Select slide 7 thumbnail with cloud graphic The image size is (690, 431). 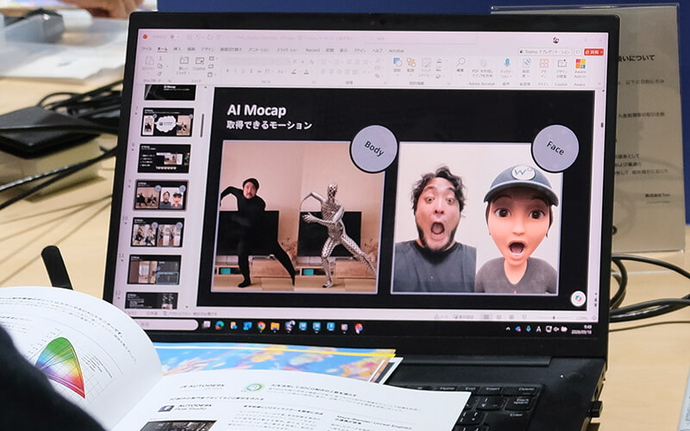[167, 122]
